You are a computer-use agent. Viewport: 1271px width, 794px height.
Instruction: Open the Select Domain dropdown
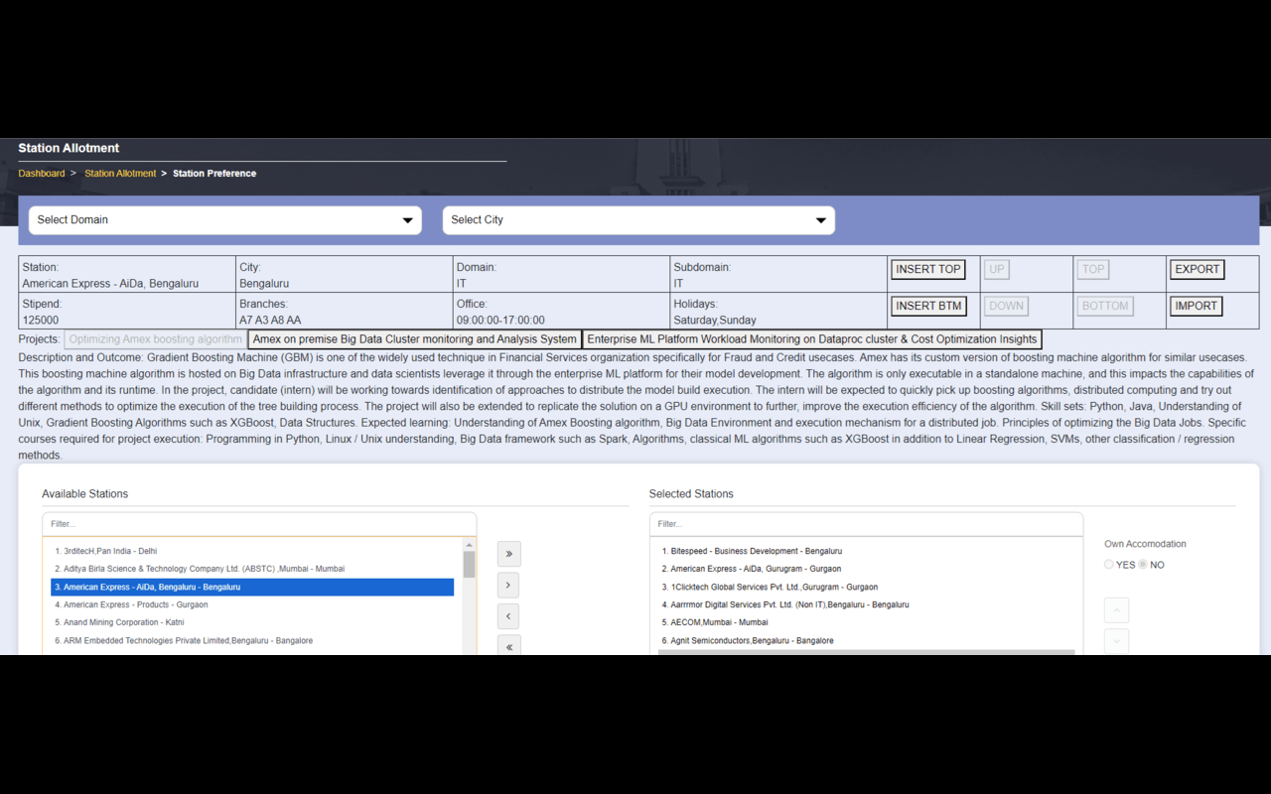pos(225,220)
